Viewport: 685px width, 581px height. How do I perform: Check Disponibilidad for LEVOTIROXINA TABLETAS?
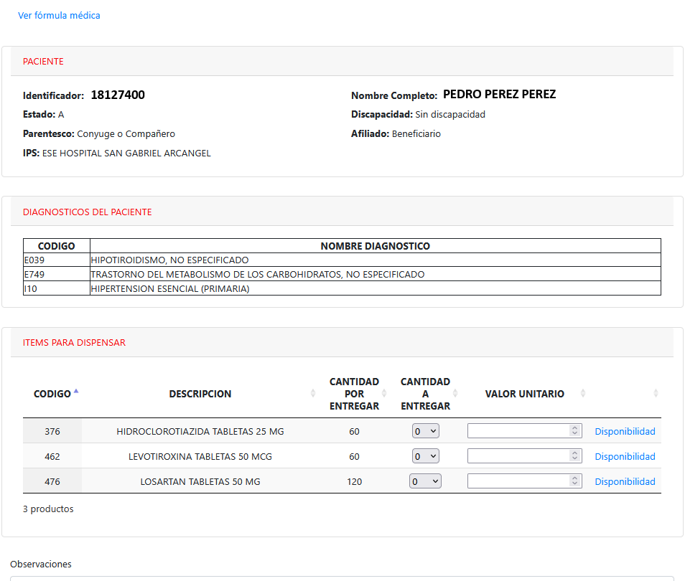click(x=625, y=455)
